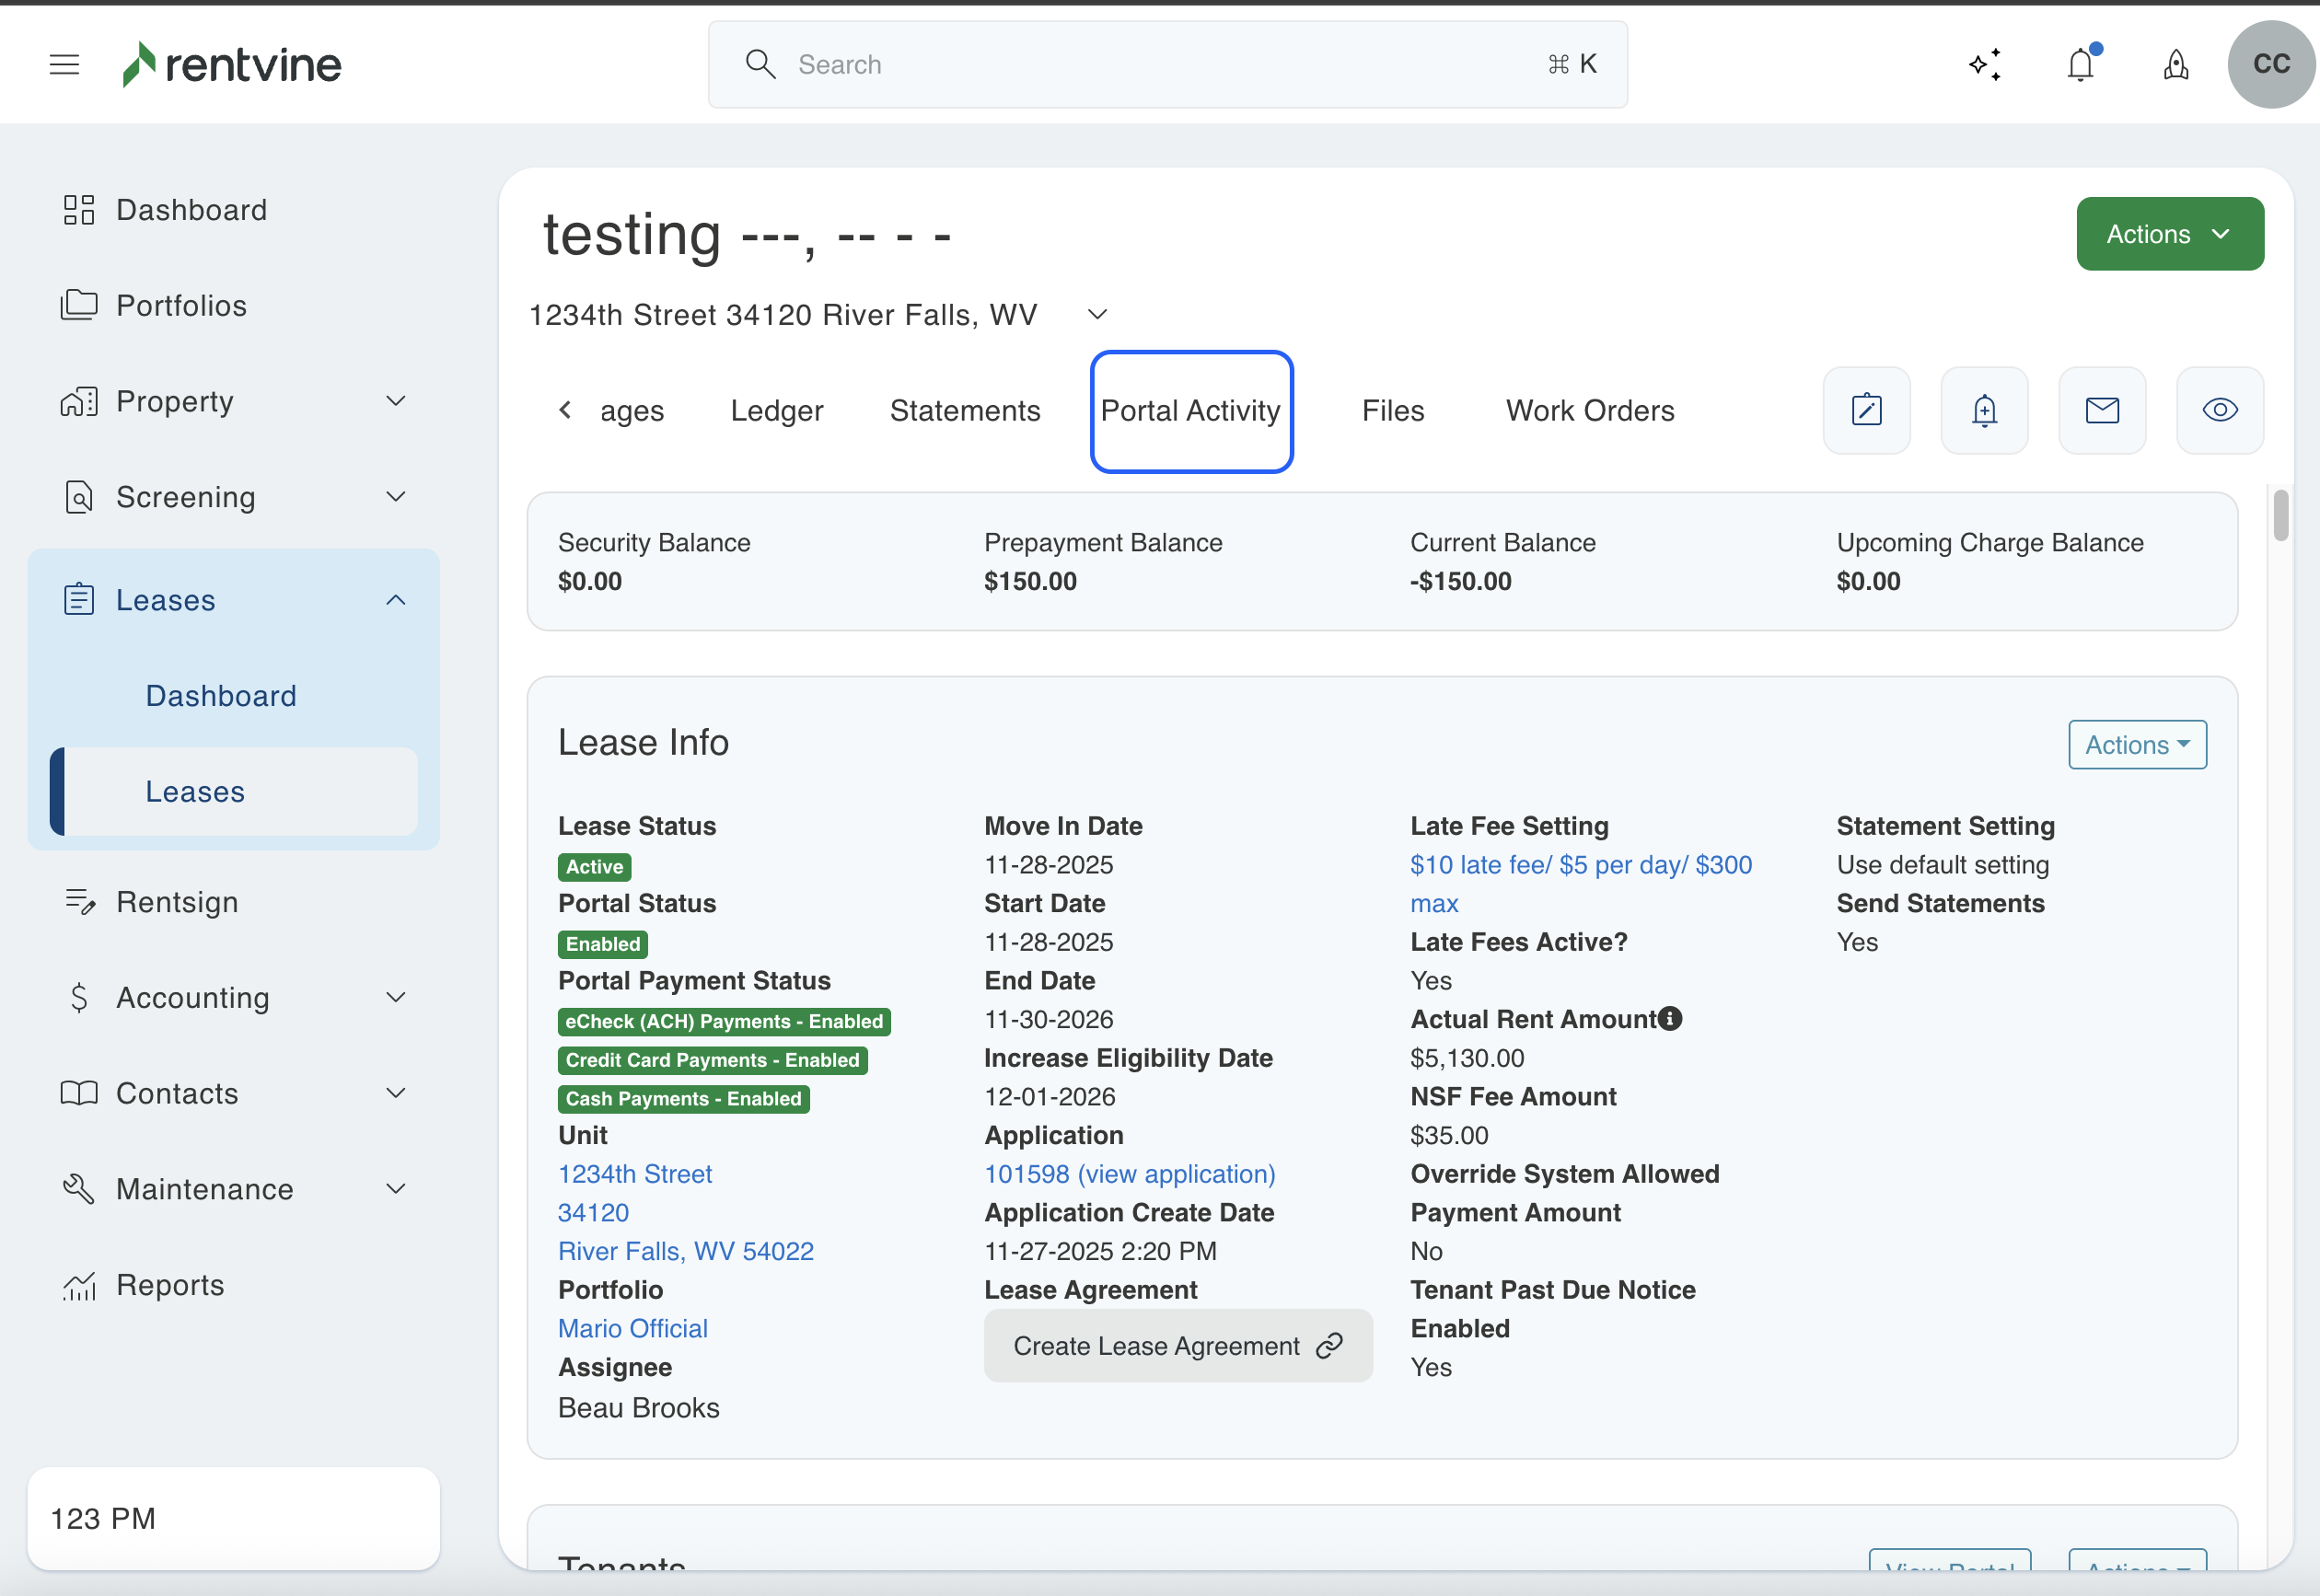The height and width of the screenshot is (1596, 2320).
Task: Open the green Actions dropdown
Action: tap(2169, 234)
